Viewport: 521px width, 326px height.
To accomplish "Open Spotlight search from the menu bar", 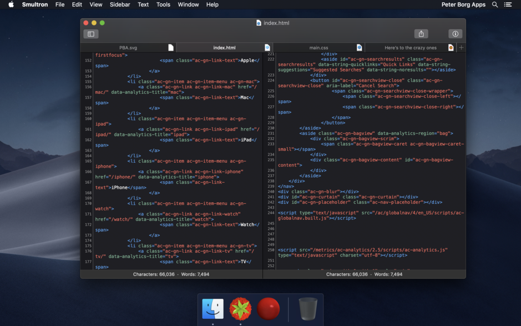I will pos(494,4).
